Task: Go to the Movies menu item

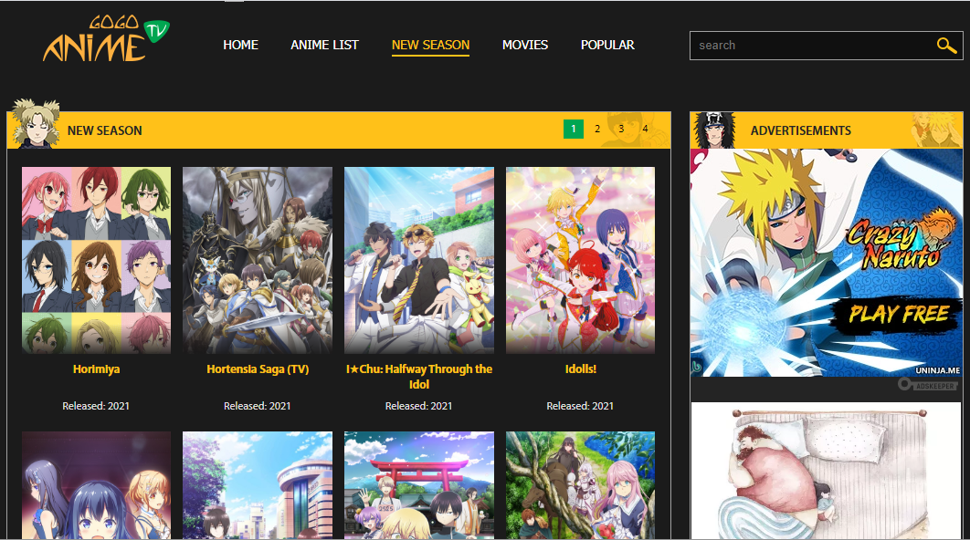Action: pyautogui.click(x=525, y=45)
